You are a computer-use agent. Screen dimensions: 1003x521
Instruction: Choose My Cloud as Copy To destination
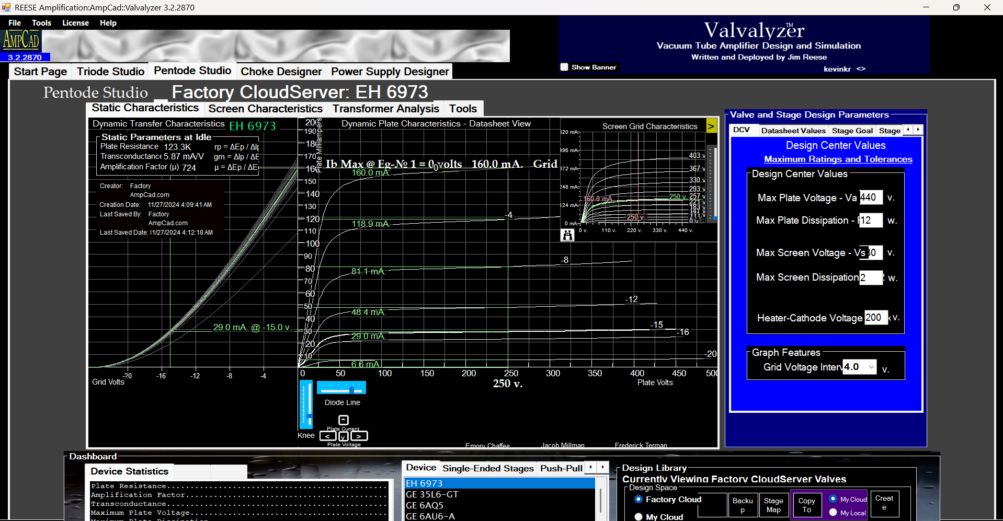(x=833, y=499)
